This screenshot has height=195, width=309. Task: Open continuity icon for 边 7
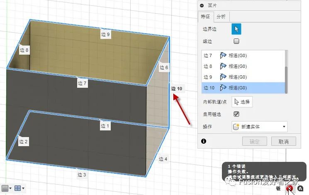[223, 55]
